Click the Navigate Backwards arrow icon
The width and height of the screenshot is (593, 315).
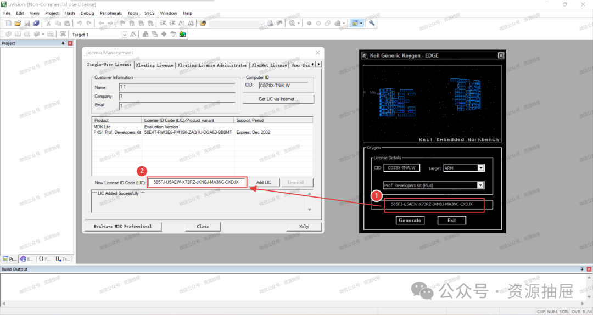101,24
